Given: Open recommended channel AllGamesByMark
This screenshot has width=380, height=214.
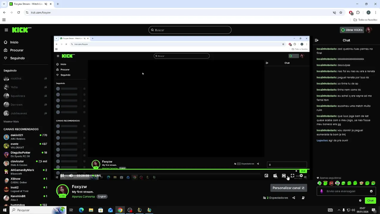Looking at the screenshot, I should (25, 172).
